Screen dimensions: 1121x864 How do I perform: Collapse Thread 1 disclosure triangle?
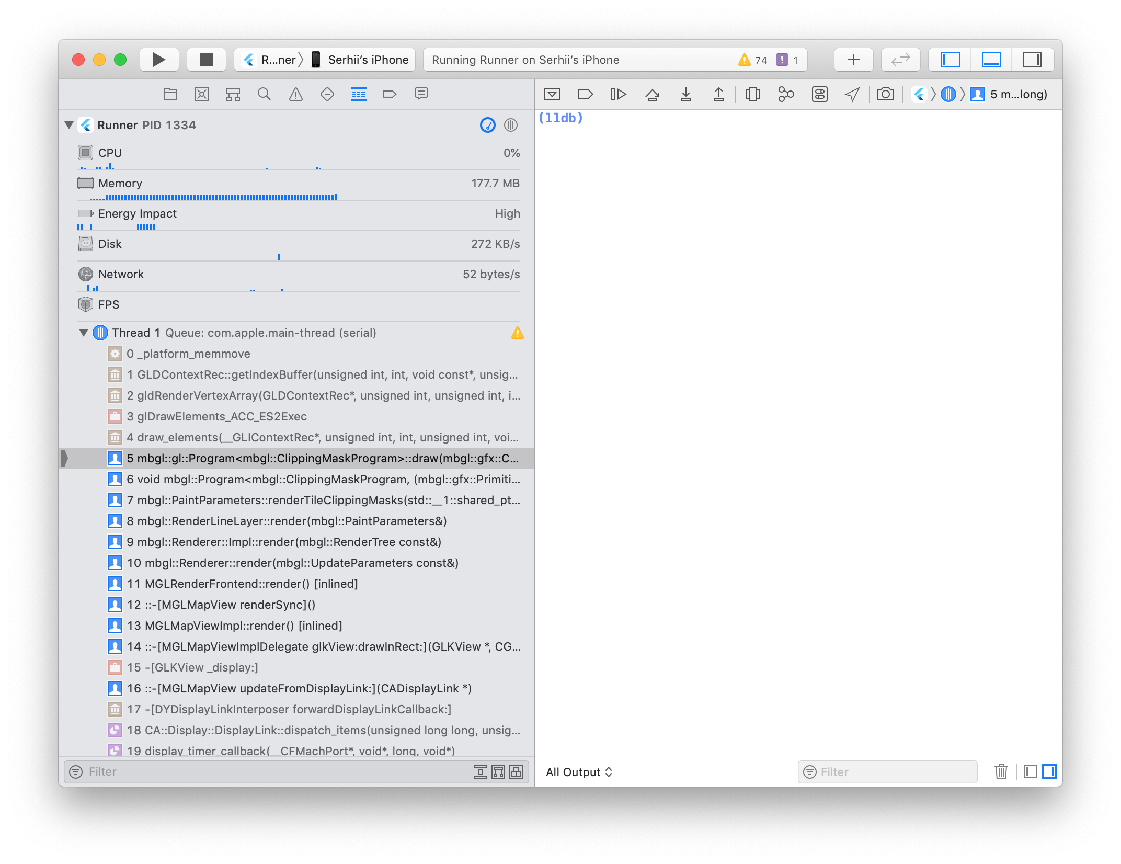click(x=84, y=333)
